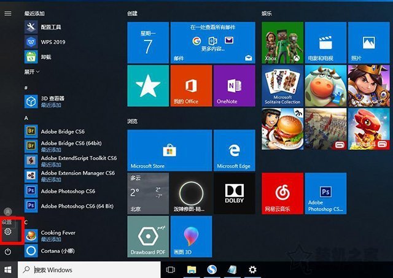Launch WPS 2019 from recently added
The height and width of the screenshot is (278, 393).
pos(52,41)
